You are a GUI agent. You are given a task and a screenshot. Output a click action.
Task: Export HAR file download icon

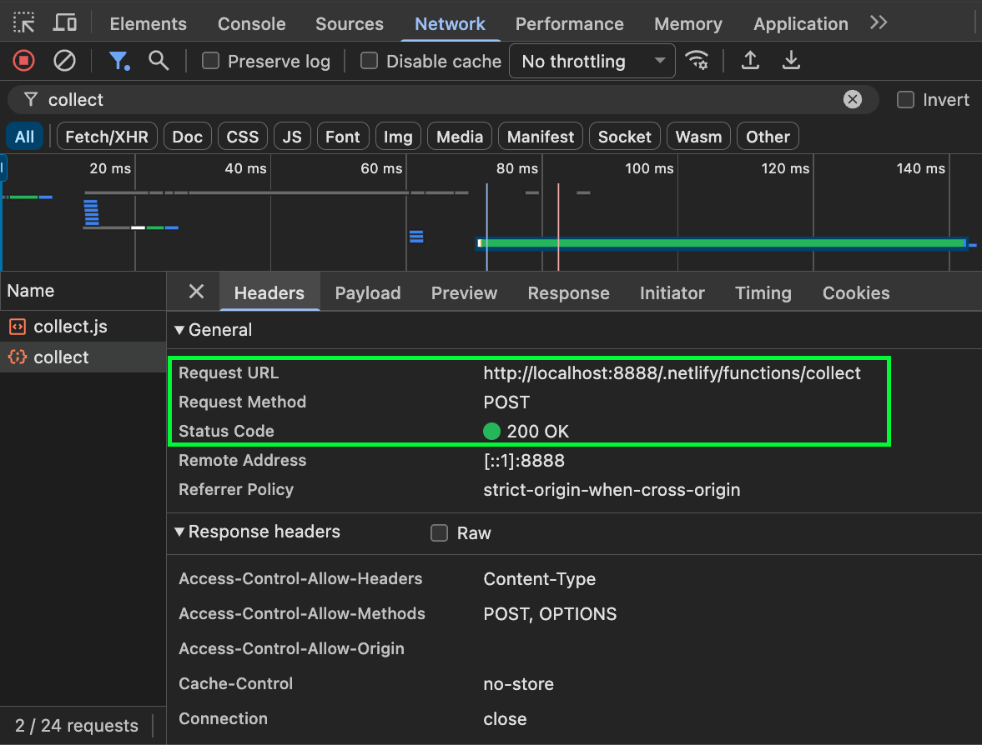791,61
